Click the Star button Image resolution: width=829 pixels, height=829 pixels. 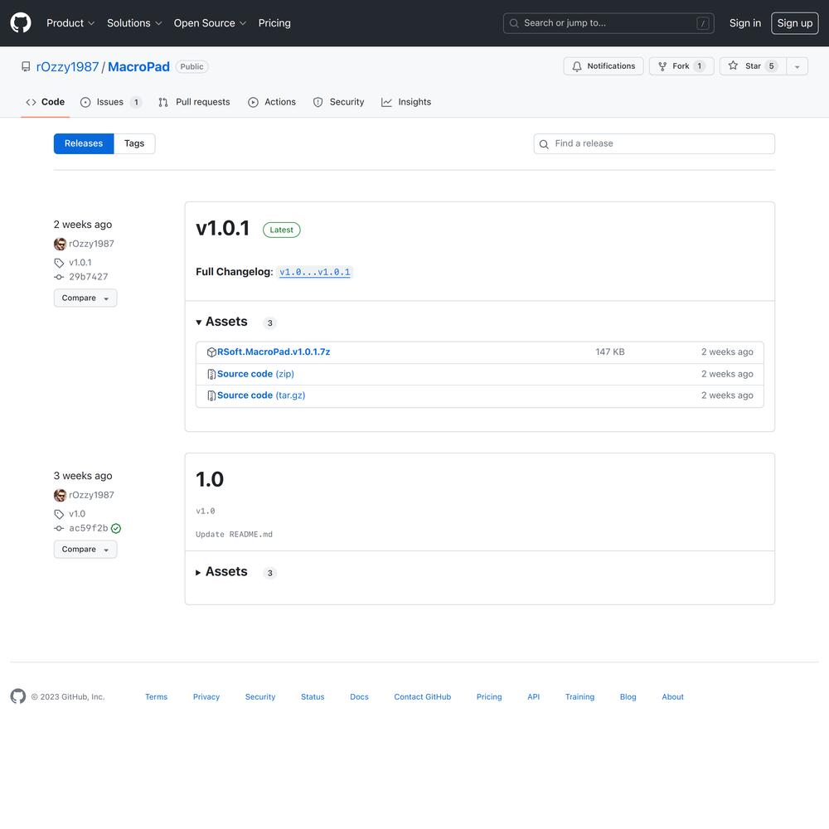click(x=753, y=66)
